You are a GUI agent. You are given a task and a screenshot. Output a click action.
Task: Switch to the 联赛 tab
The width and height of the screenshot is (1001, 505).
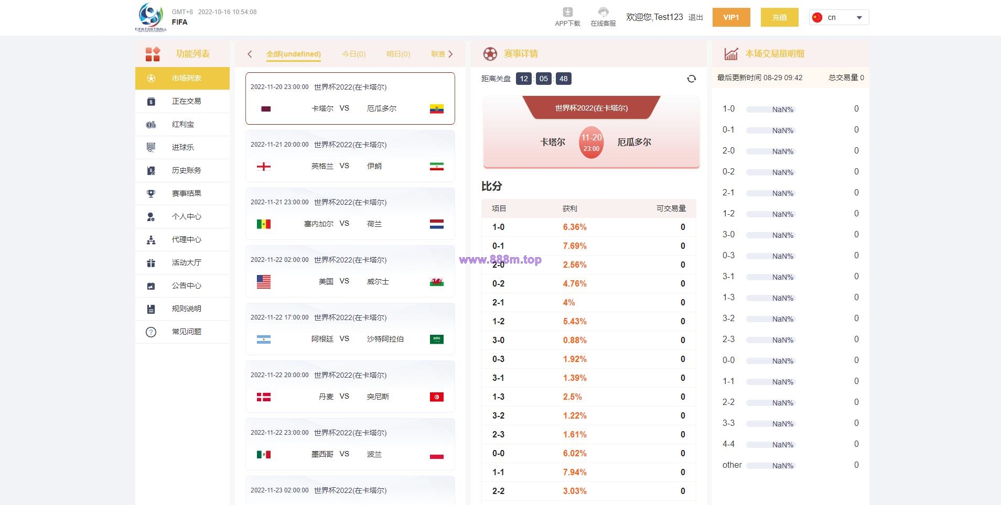tap(438, 54)
